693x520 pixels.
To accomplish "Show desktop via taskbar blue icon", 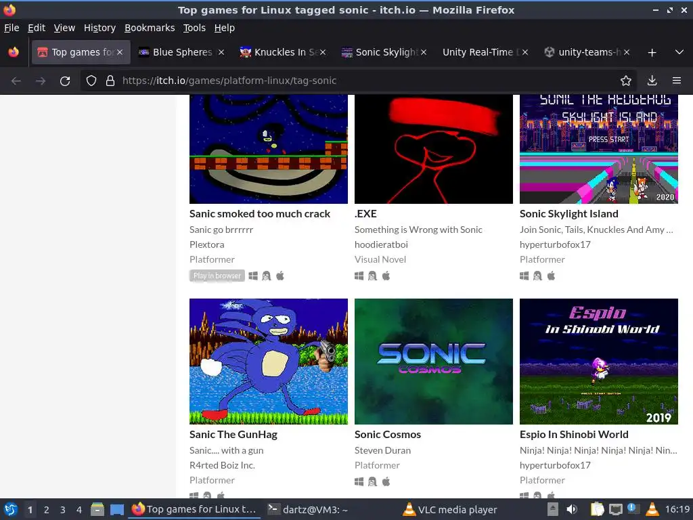I will point(116,509).
